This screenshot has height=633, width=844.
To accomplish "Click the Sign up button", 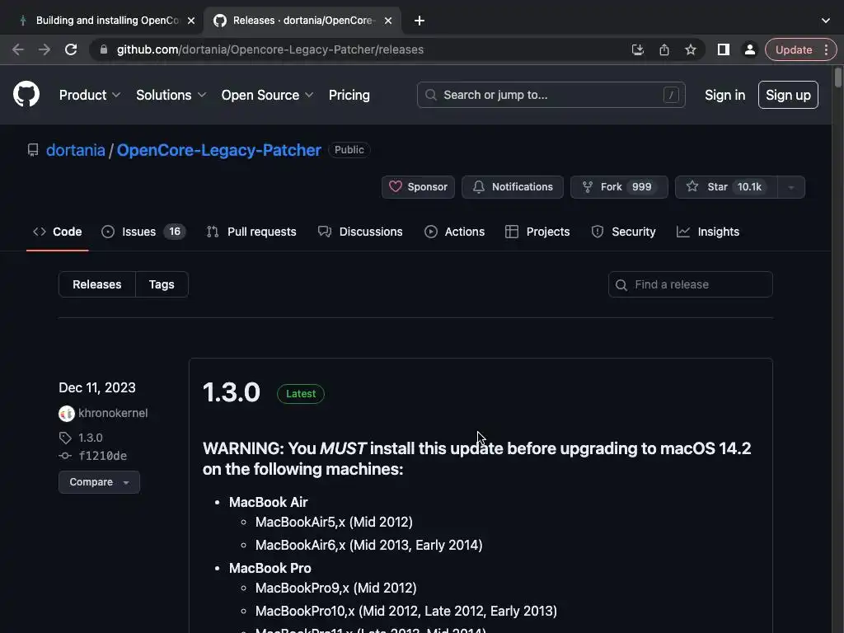I will 788,95.
